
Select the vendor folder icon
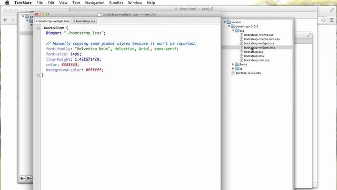pyautogui.click(x=229, y=22)
